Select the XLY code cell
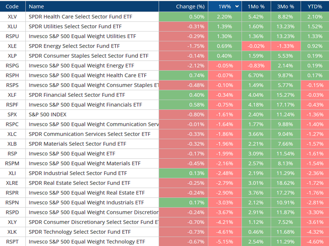 pyautogui.click(x=12, y=222)
